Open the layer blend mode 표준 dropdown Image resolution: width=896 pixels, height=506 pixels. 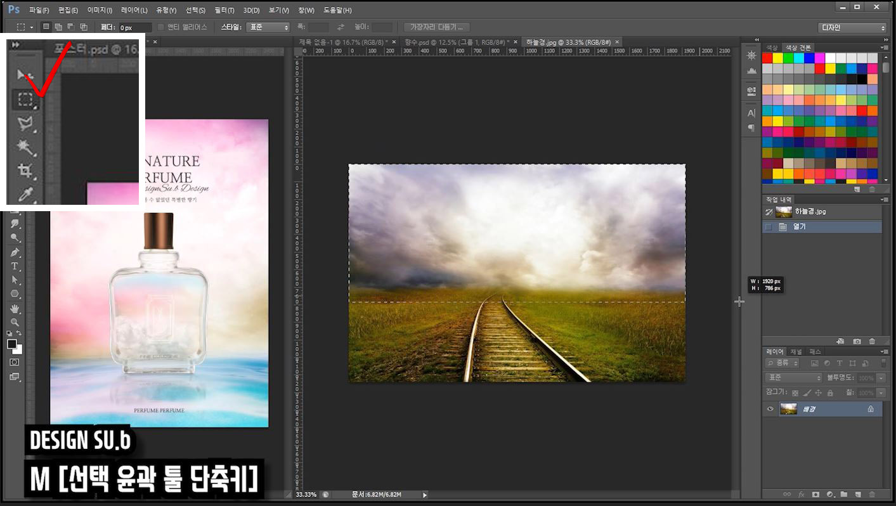pyautogui.click(x=793, y=378)
